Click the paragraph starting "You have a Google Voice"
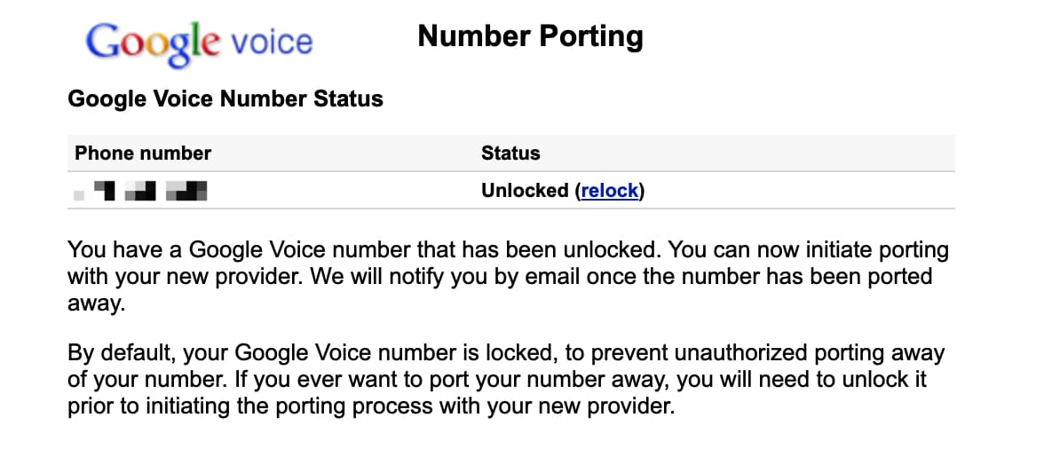Image resolution: width=1044 pixels, height=465 pixels. 508,275
